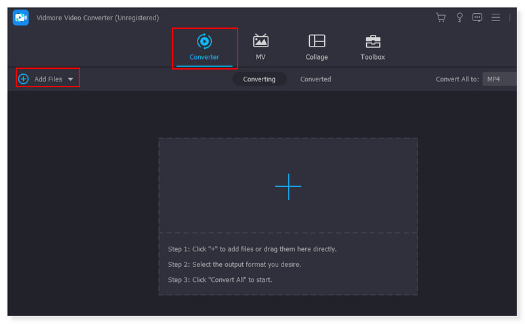
Task: Switch to the Converted tab
Action: [x=316, y=79]
